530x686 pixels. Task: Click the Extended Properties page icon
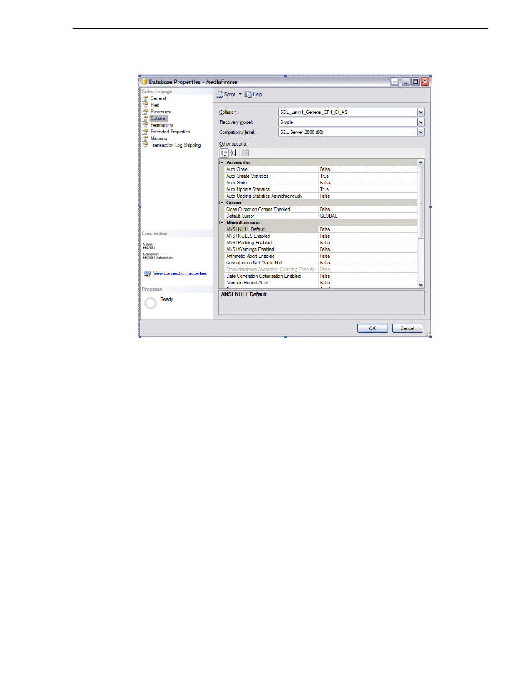(145, 132)
